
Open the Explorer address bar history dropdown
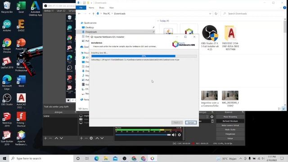[210, 13]
